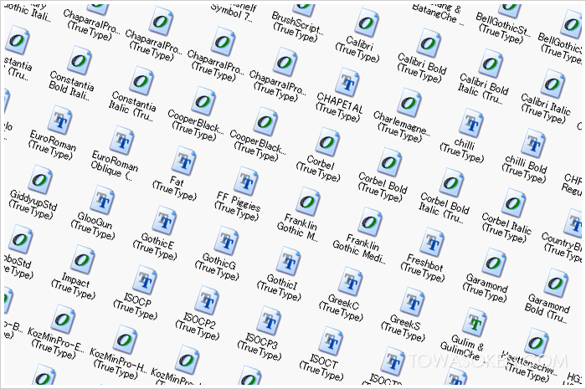This screenshot has width=586, height=389.
Task: Select the EuroRoman (TrueType) font icon
Action: 59,120
